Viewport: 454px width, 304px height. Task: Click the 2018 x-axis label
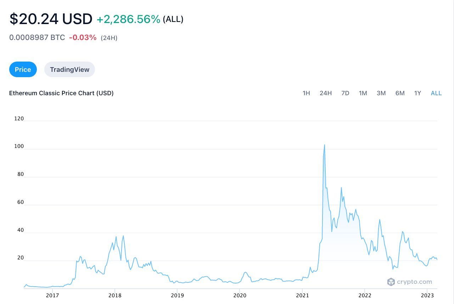click(x=115, y=295)
